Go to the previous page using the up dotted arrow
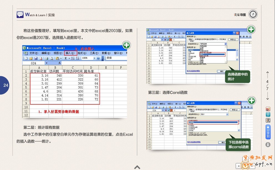This screenshot has height=170, width=275. tap(267, 74)
